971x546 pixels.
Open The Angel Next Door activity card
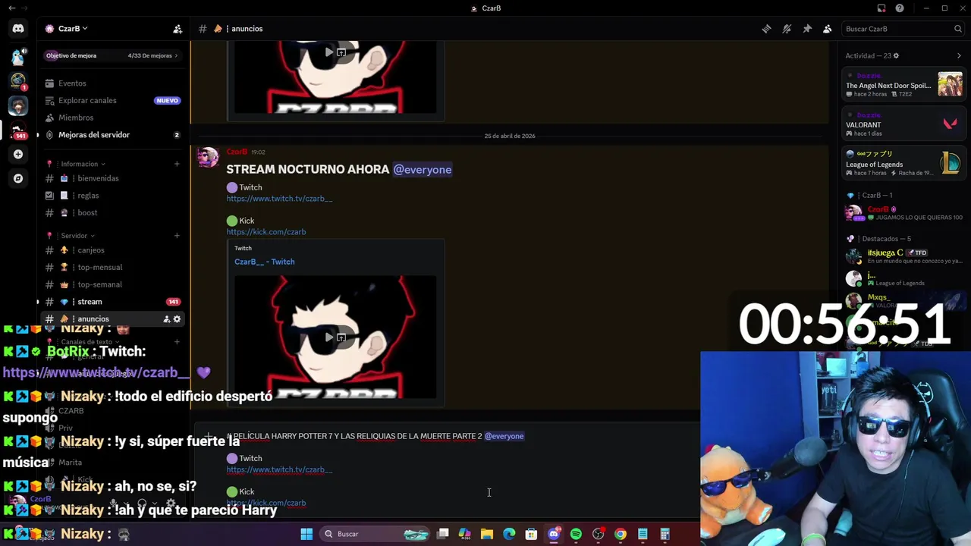click(903, 85)
